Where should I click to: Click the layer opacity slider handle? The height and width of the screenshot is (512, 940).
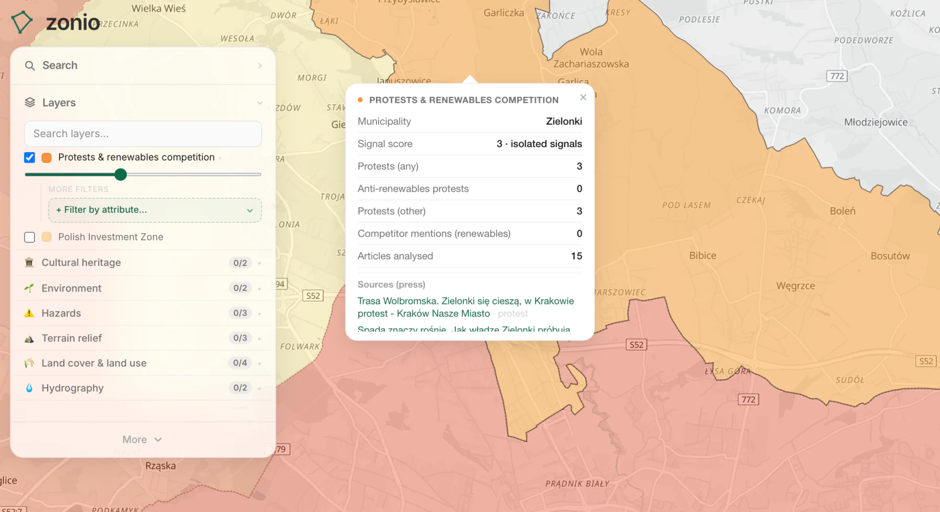(121, 175)
